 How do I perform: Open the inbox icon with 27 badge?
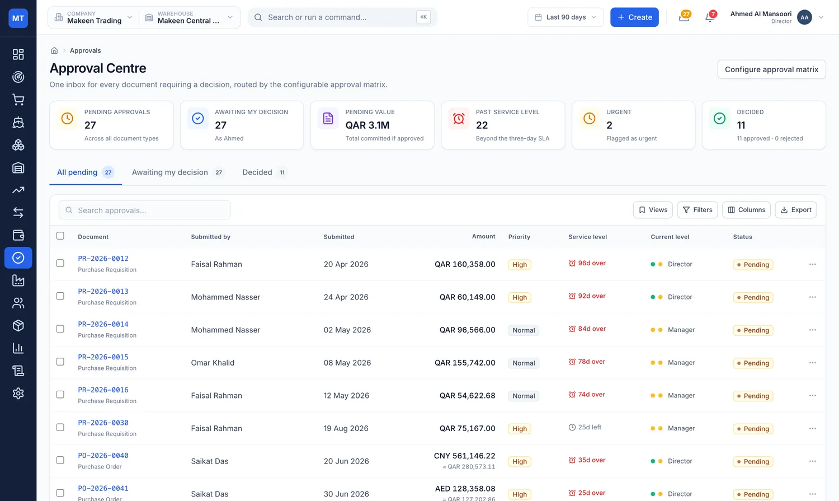coord(684,17)
